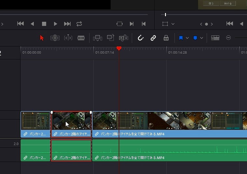Click the timeline viewer scrubber handle

click(x=166, y=15)
